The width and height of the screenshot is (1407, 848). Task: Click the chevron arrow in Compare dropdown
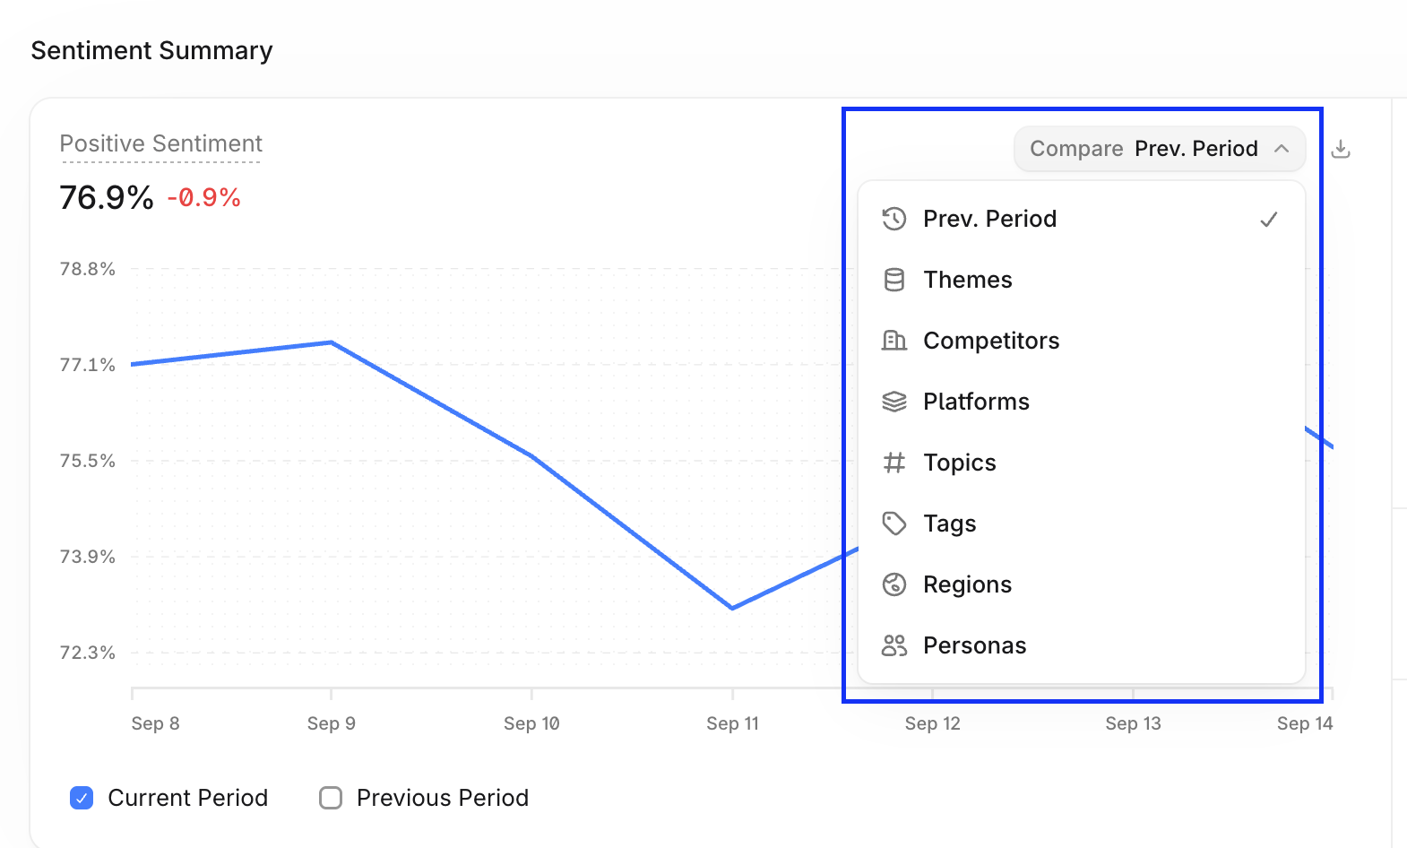[x=1282, y=149]
